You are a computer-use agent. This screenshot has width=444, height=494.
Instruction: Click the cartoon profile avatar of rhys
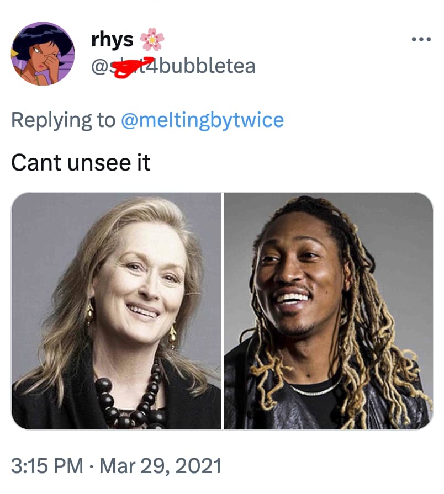tap(43, 54)
